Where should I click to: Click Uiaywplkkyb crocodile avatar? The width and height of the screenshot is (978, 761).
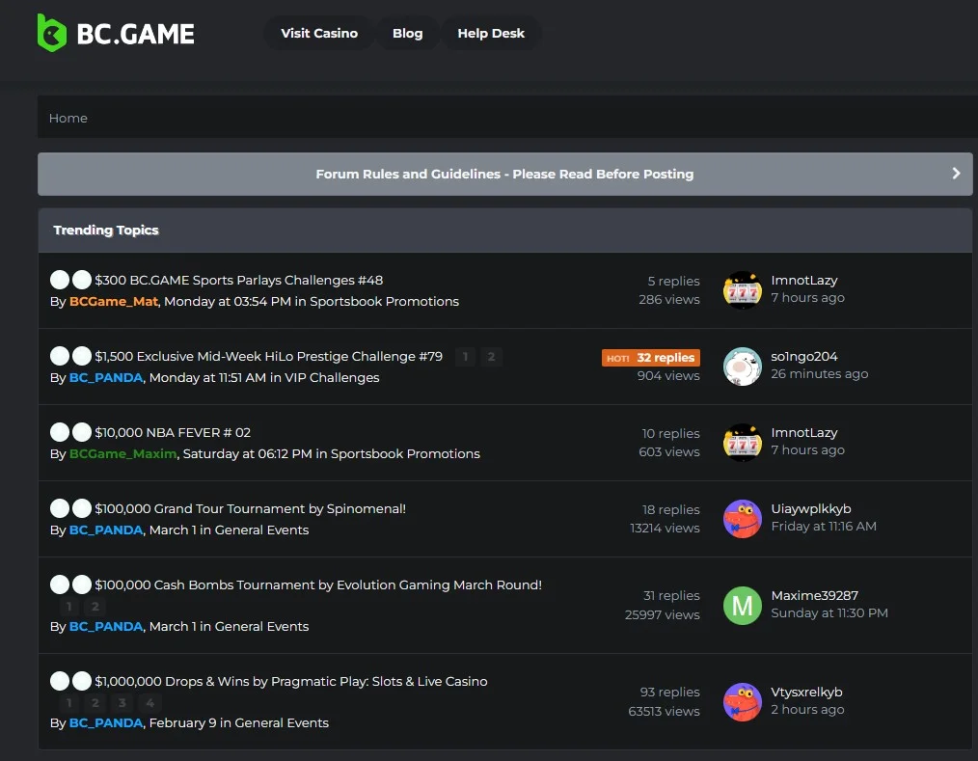[x=743, y=518]
